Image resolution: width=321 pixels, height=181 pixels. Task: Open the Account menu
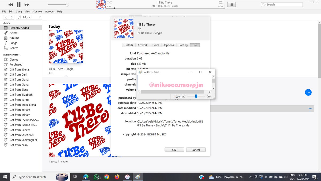50,12
